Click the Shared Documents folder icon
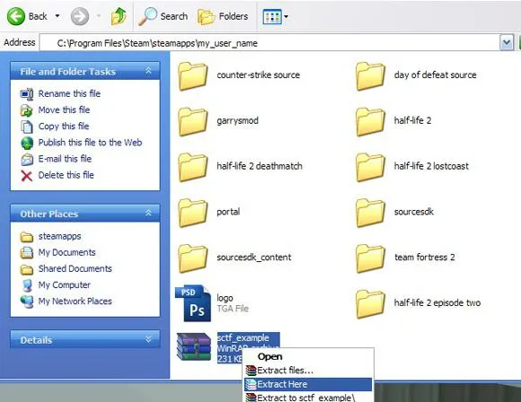Screen dimensions: 521x402 pos(27,269)
